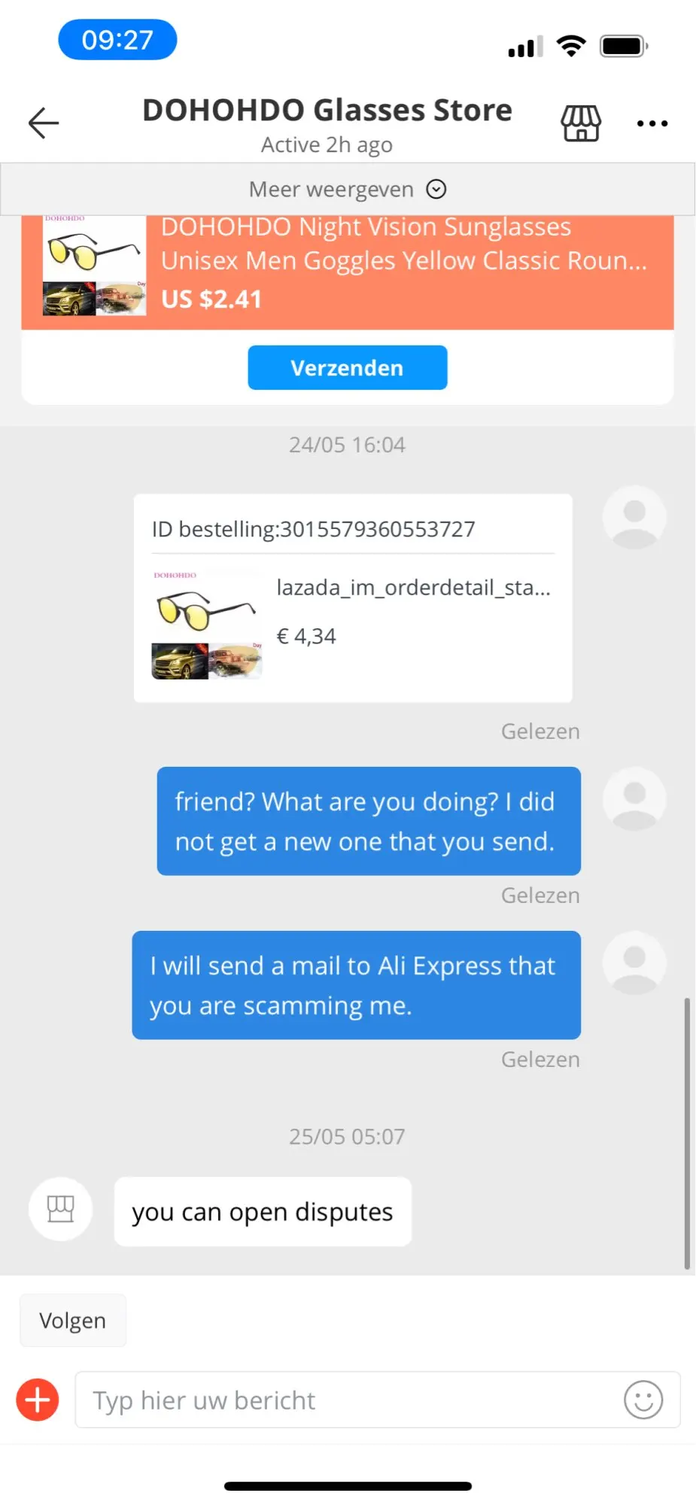Expand the 'Meer weergeven' bar
This screenshot has height=1505, width=696.
point(348,189)
